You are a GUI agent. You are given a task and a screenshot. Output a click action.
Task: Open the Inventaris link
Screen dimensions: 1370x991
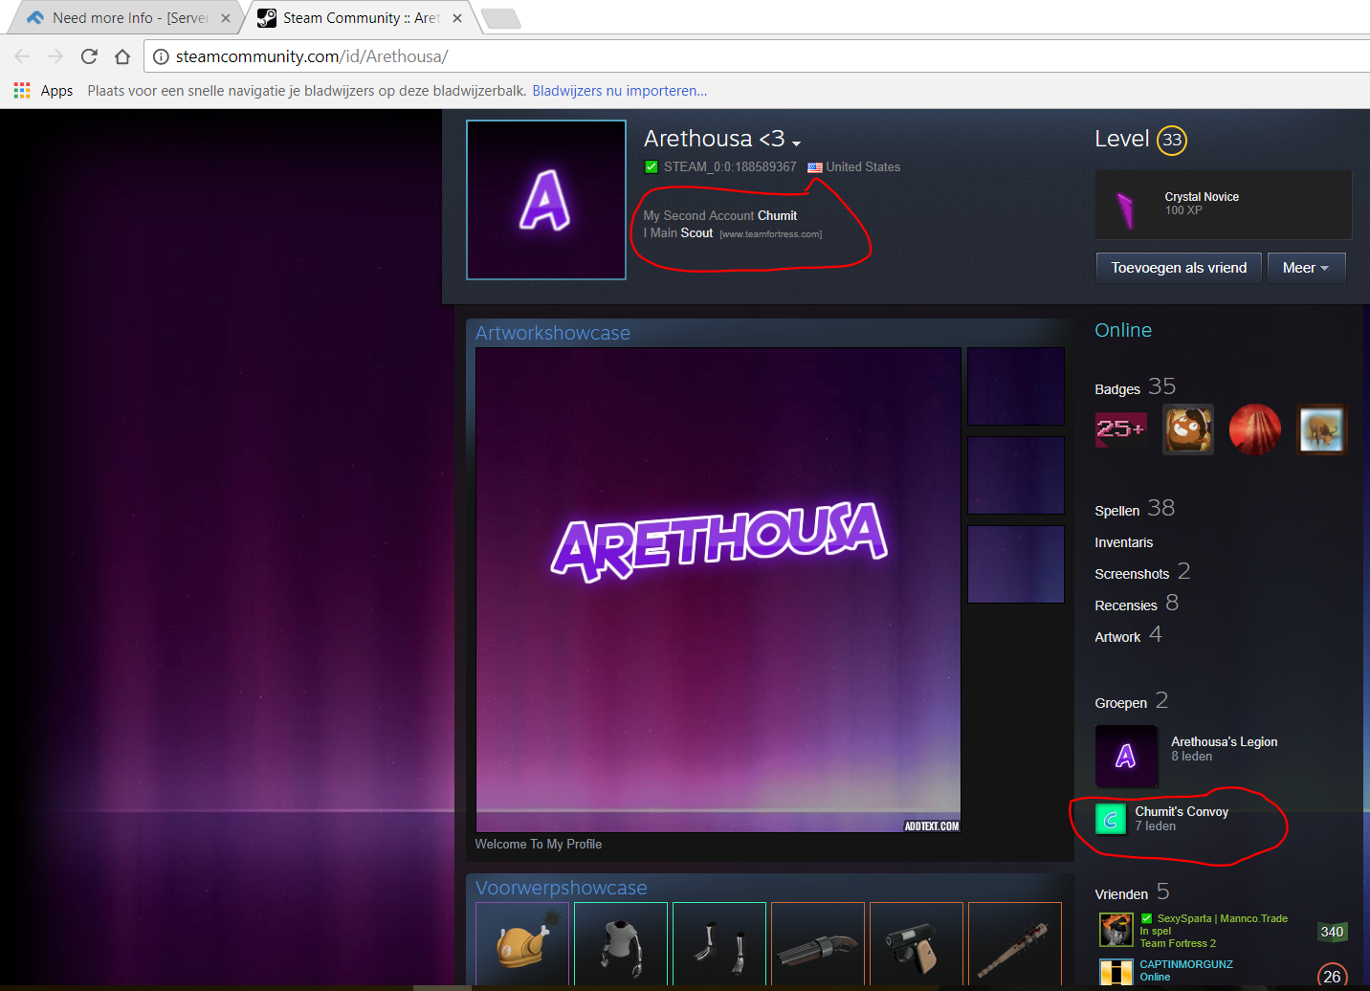1123,542
